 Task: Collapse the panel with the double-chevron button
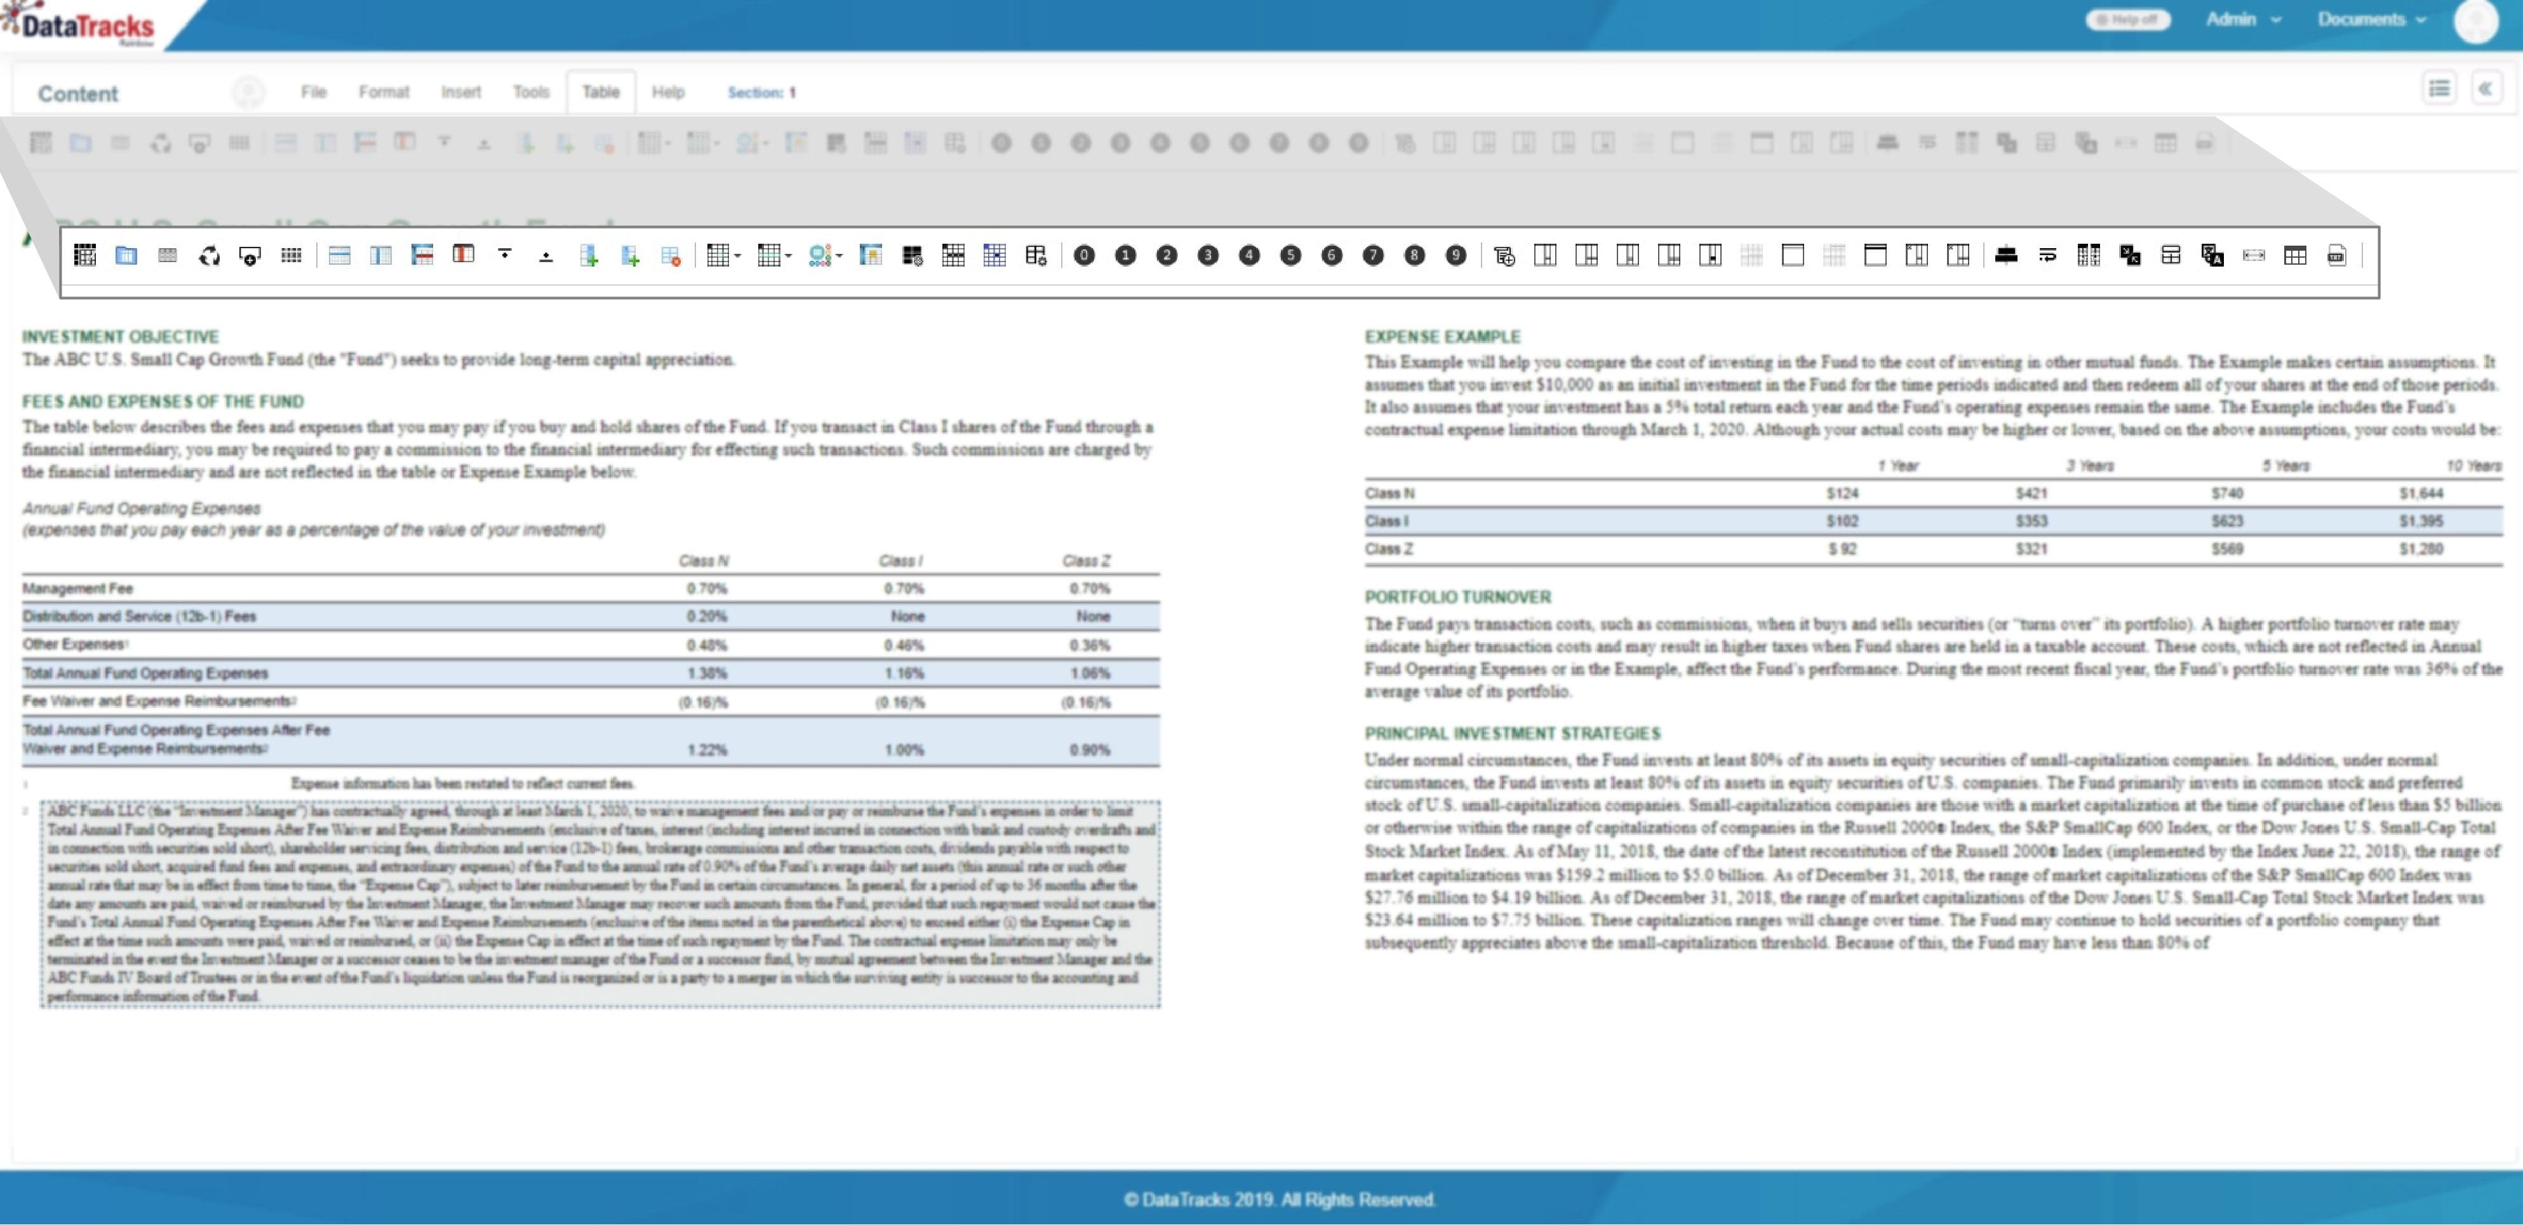(2485, 88)
